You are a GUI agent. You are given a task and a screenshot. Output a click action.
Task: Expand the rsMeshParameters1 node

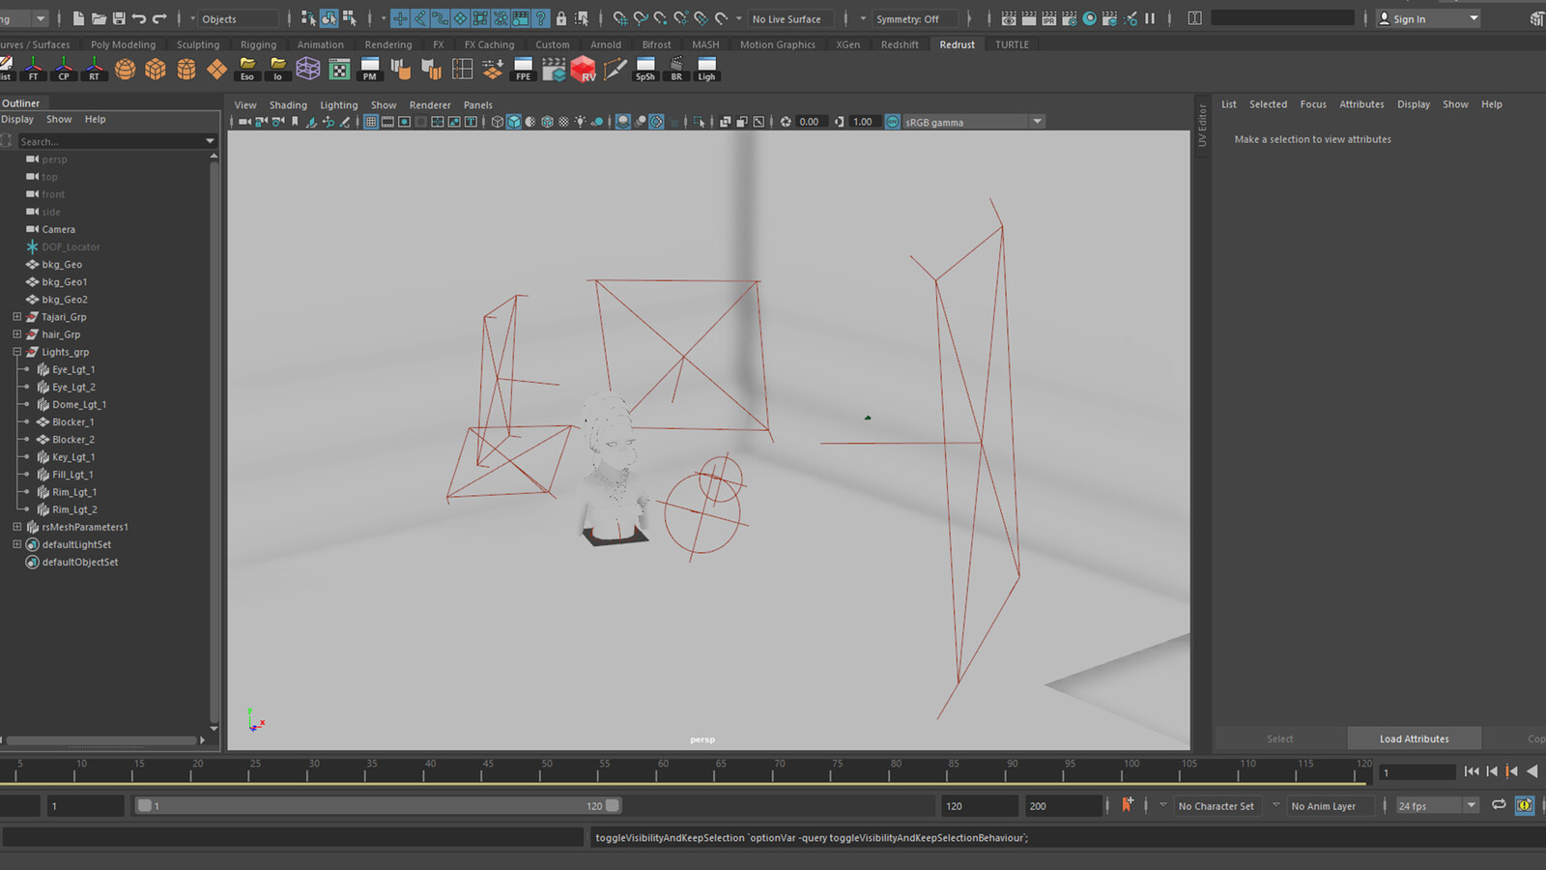click(16, 527)
